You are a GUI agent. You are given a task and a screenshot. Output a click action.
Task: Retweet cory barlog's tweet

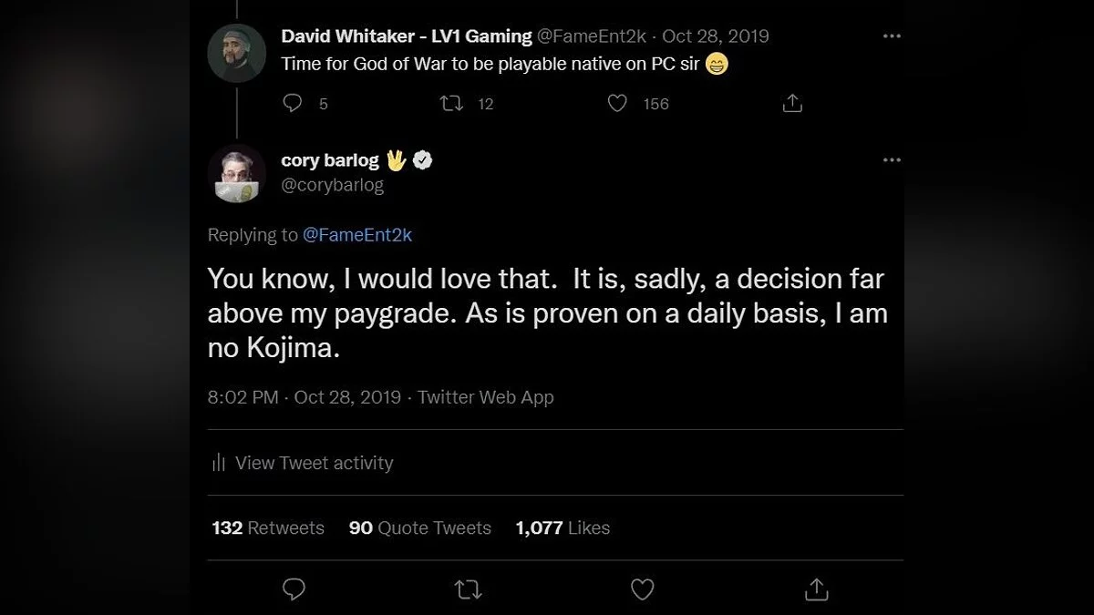pos(468,589)
